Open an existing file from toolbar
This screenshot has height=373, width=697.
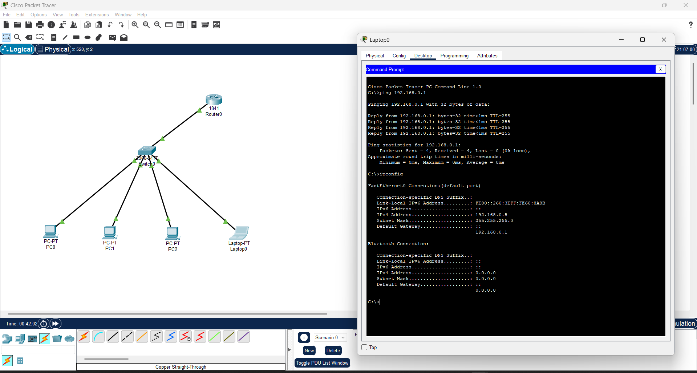pyautogui.click(x=17, y=25)
